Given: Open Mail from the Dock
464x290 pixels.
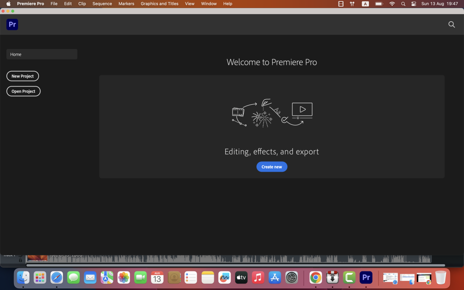Looking at the screenshot, I should [90, 278].
